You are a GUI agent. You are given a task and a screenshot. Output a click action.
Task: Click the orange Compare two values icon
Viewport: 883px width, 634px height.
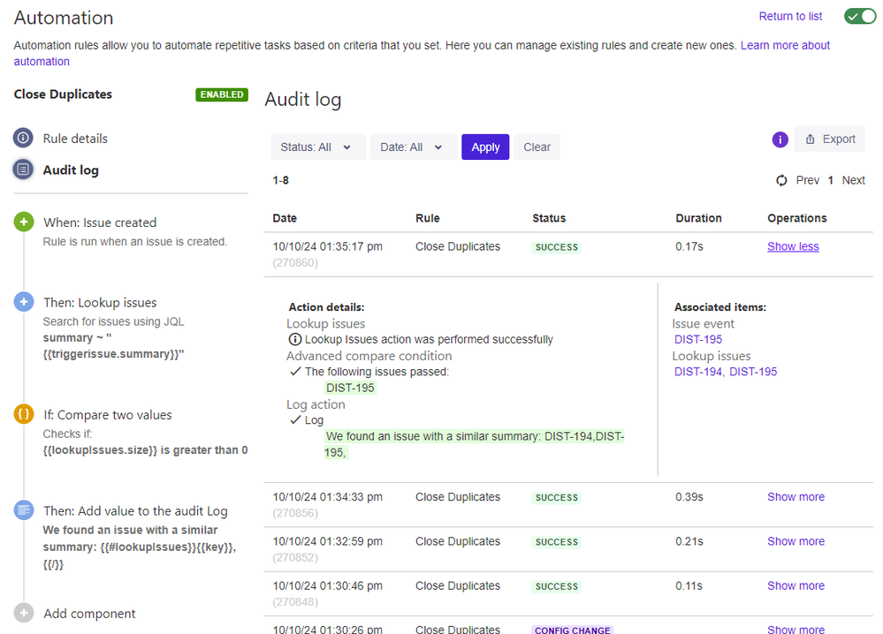click(x=24, y=414)
